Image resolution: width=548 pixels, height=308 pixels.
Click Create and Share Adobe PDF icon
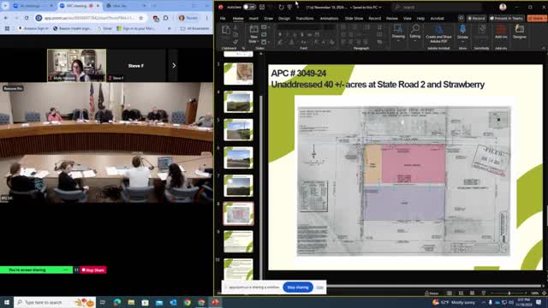click(x=438, y=34)
